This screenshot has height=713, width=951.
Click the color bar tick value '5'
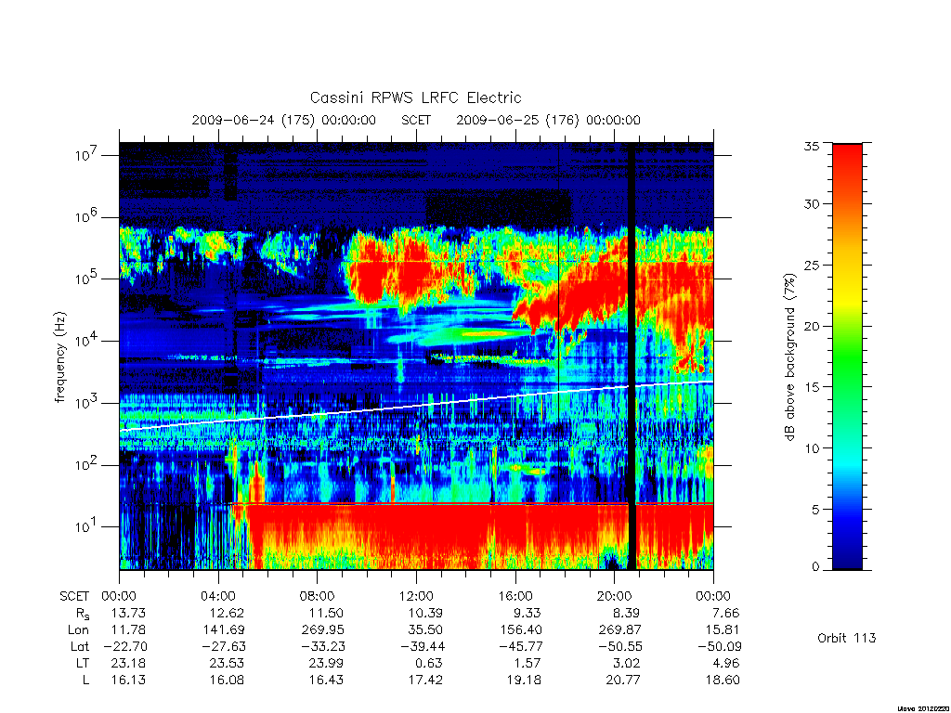815,510
